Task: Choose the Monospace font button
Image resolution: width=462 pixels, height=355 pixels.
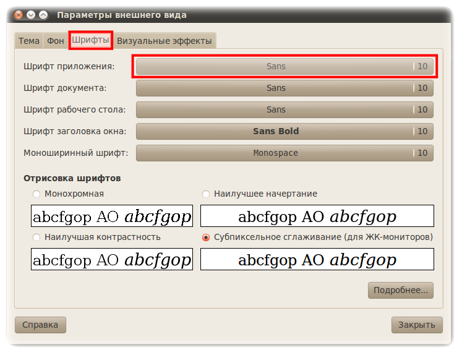Action: [x=284, y=153]
